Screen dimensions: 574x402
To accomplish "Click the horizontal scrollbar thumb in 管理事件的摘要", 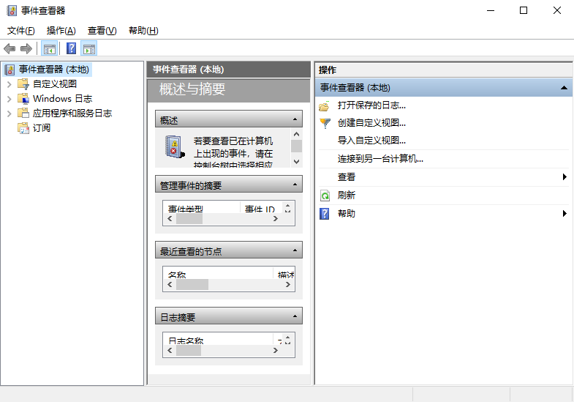I will [x=189, y=219].
